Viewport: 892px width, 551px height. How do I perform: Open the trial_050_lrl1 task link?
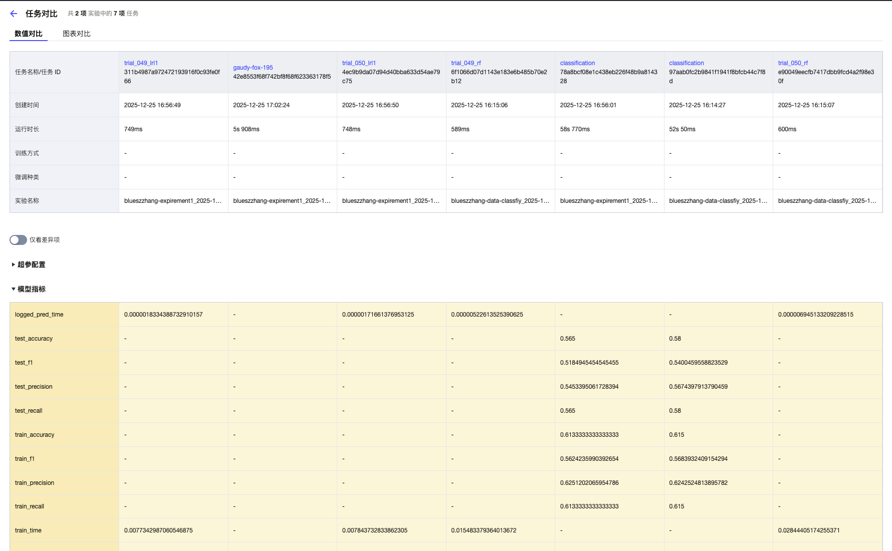tap(359, 63)
